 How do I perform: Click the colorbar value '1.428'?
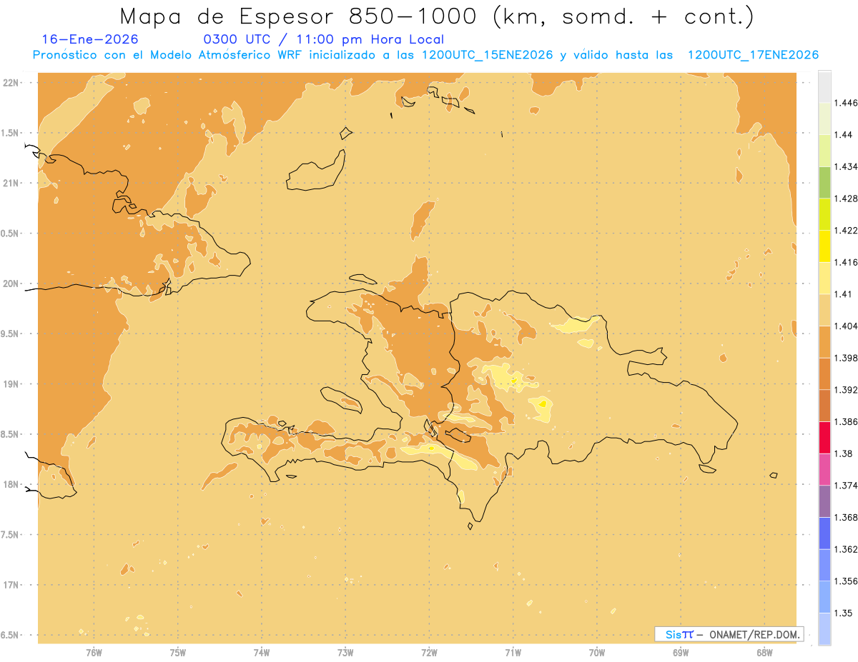point(846,199)
